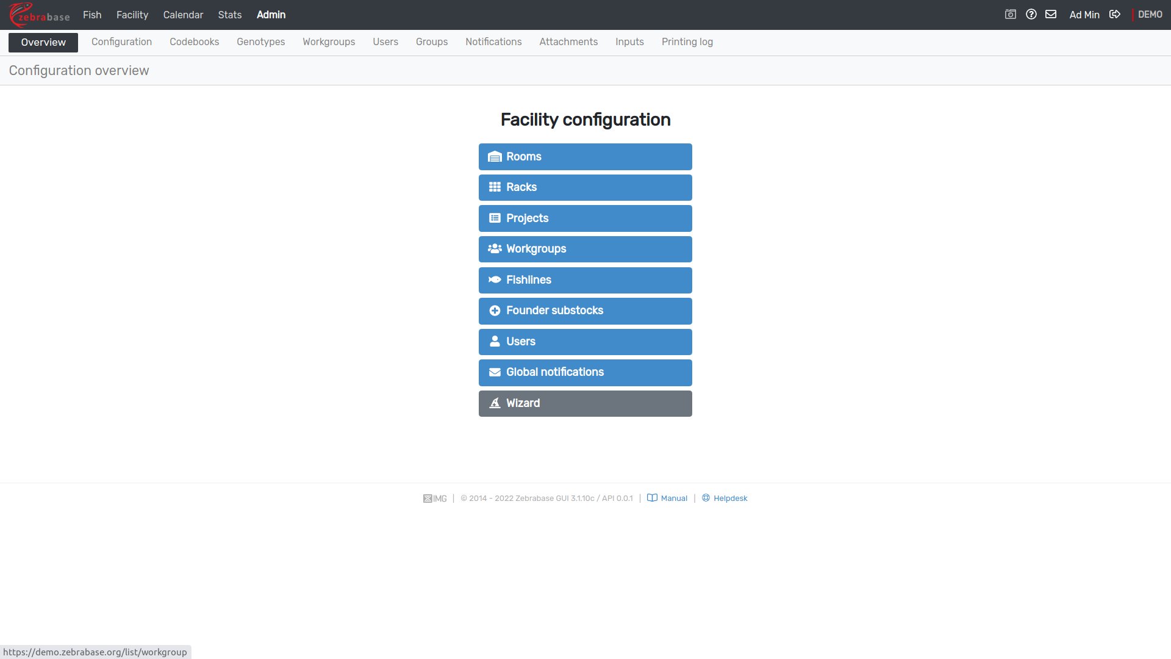Screen dimensions: 1171x659
Task: Open the Printing log tab
Action: [x=687, y=42]
